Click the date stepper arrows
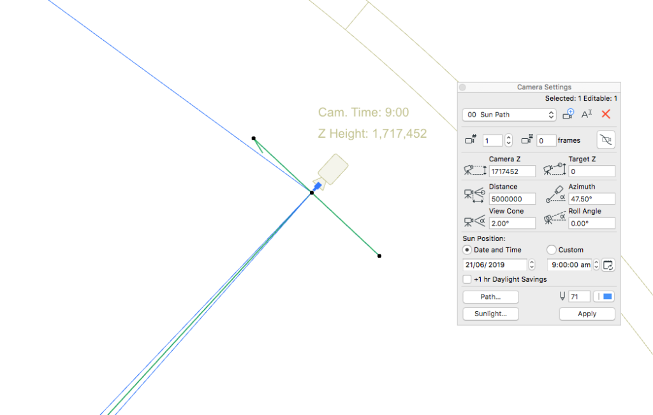 532,265
